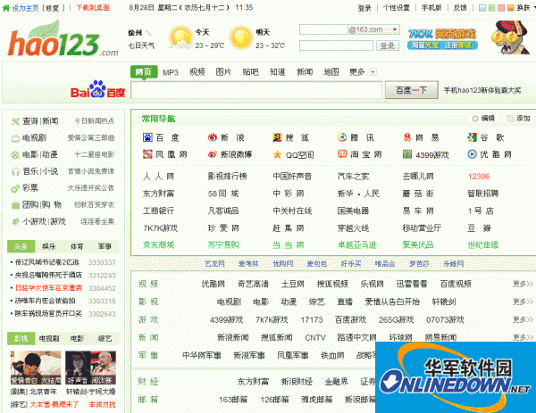The width and height of the screenshot is (536, 413).
Task: Open the 7K7K 网页游戏 banner ad
Action: tap(469, 37)
